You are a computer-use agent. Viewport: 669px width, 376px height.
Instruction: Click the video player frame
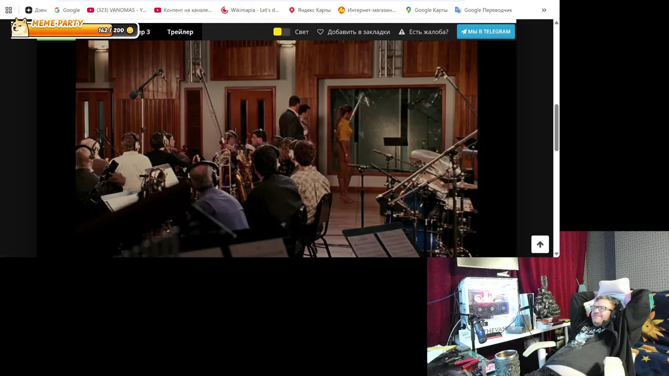coord(276,149)
